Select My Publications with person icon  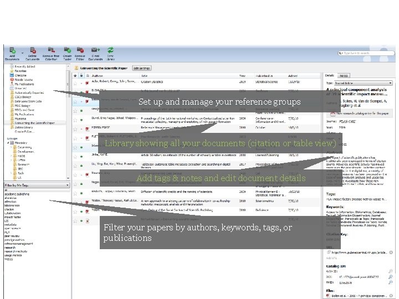click(24, 84)
